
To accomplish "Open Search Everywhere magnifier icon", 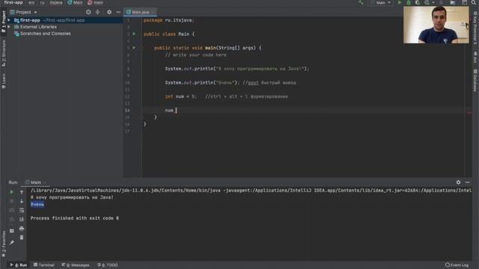I will (474, 3).
